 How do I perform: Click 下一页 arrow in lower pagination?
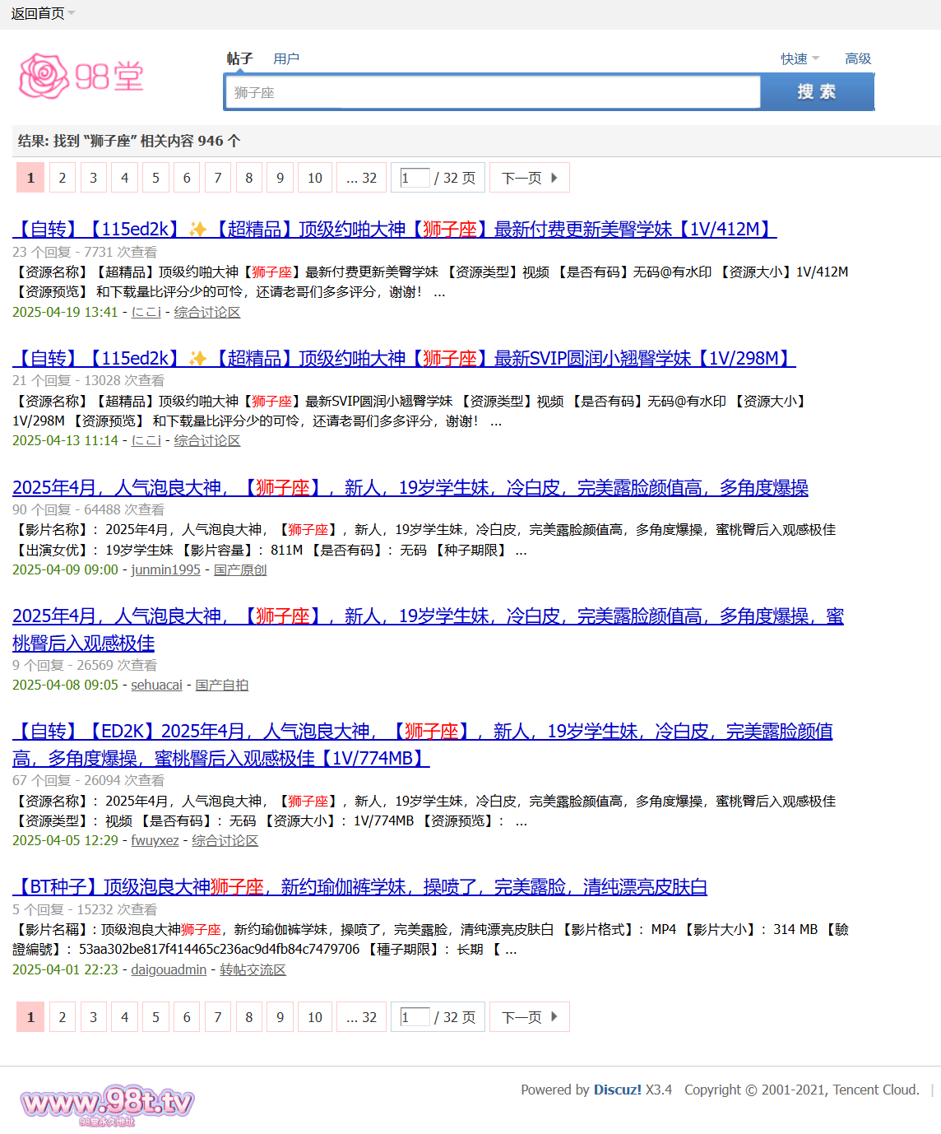click(x=529, y=1017)
